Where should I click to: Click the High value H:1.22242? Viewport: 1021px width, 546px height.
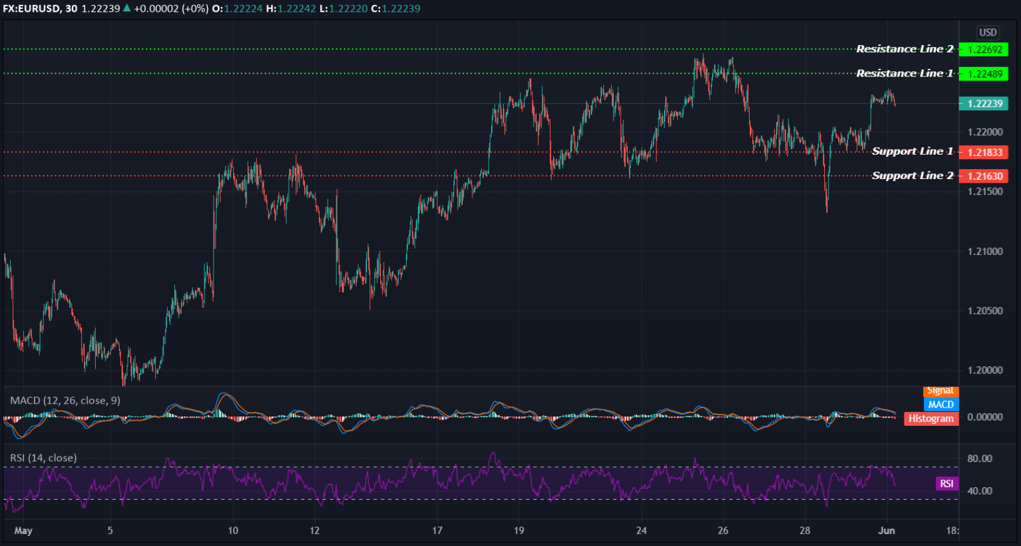[291, 9]
